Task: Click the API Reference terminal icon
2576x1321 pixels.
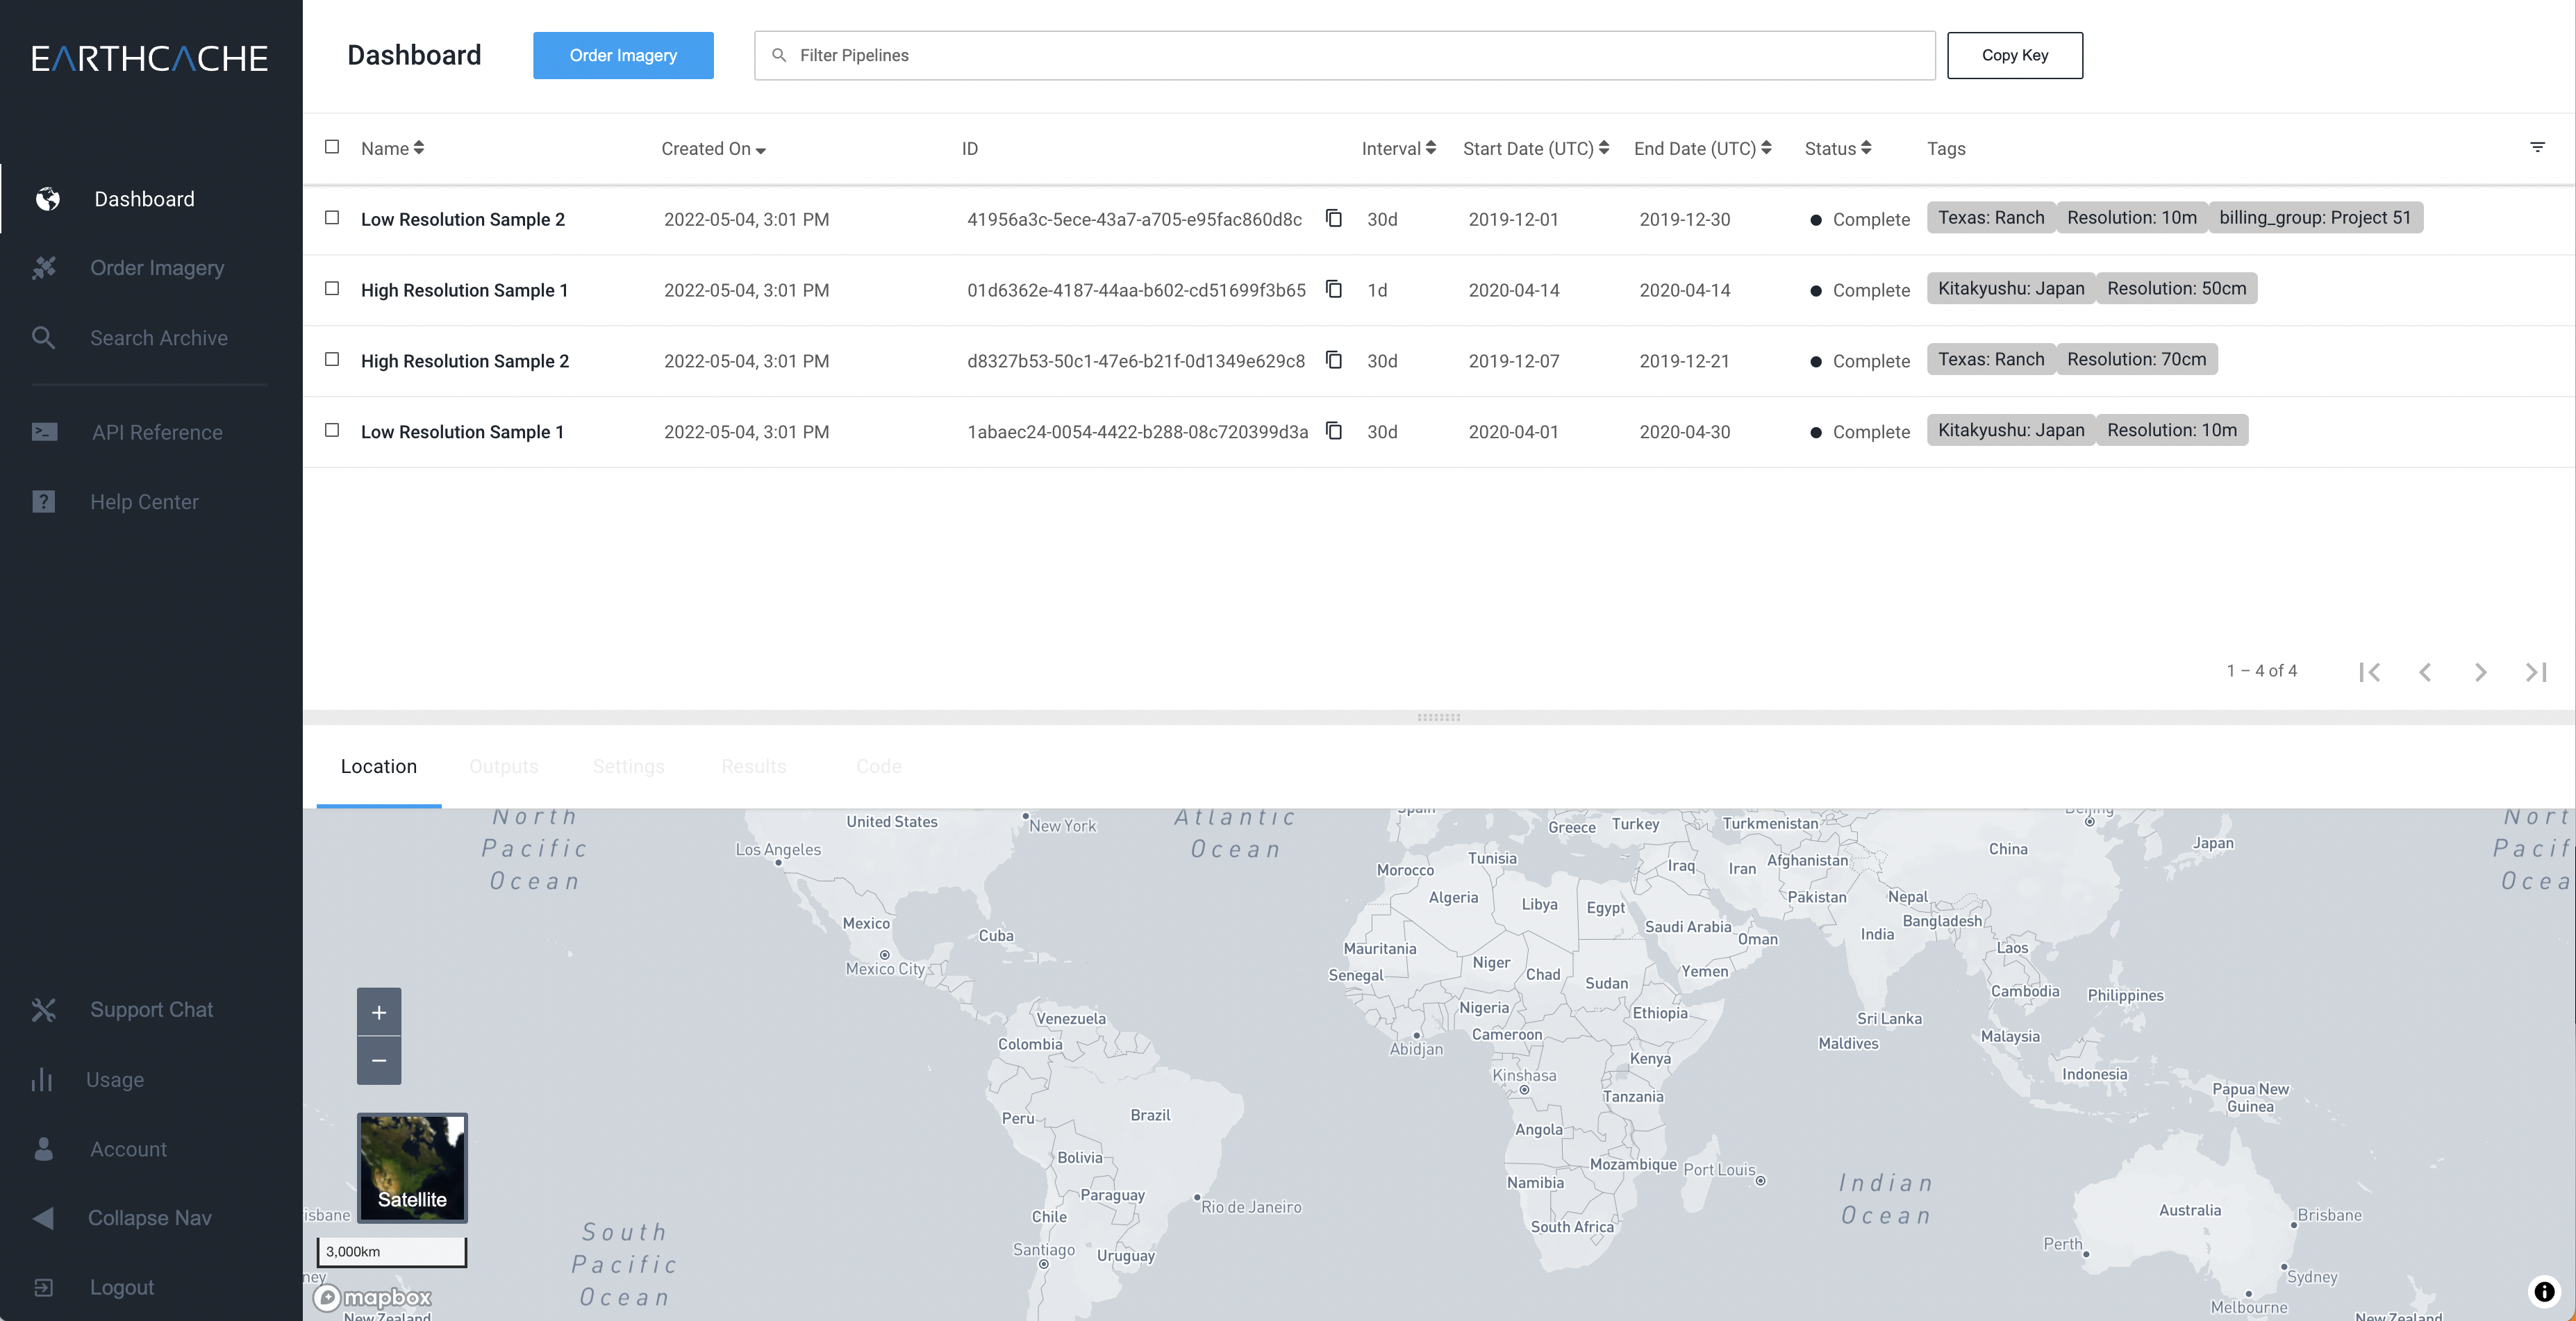Action: tap(44, 432)
